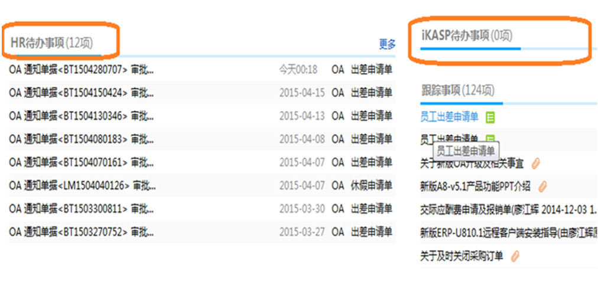Screen dimensions: 598x282
Task: Click the 休假申请单 type label
Action: (x=371, y=185)
